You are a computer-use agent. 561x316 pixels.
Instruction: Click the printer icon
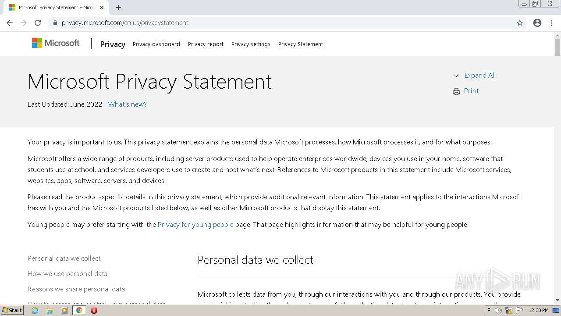pos(456,91)
